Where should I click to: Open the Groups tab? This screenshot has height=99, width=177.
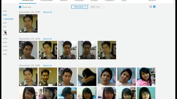[94, 1]
